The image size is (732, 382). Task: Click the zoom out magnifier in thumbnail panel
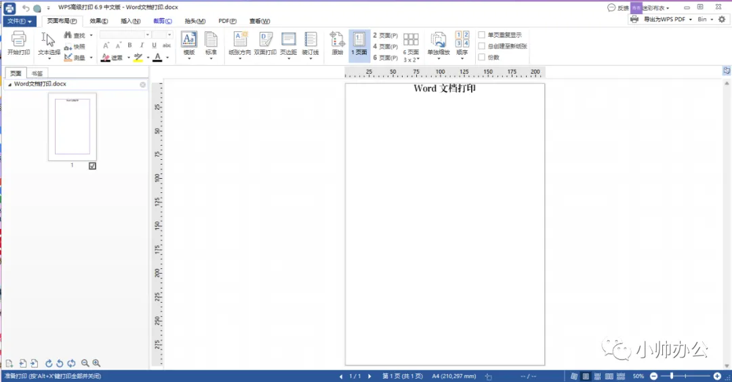pyautogui.click(x=85, y=363)
